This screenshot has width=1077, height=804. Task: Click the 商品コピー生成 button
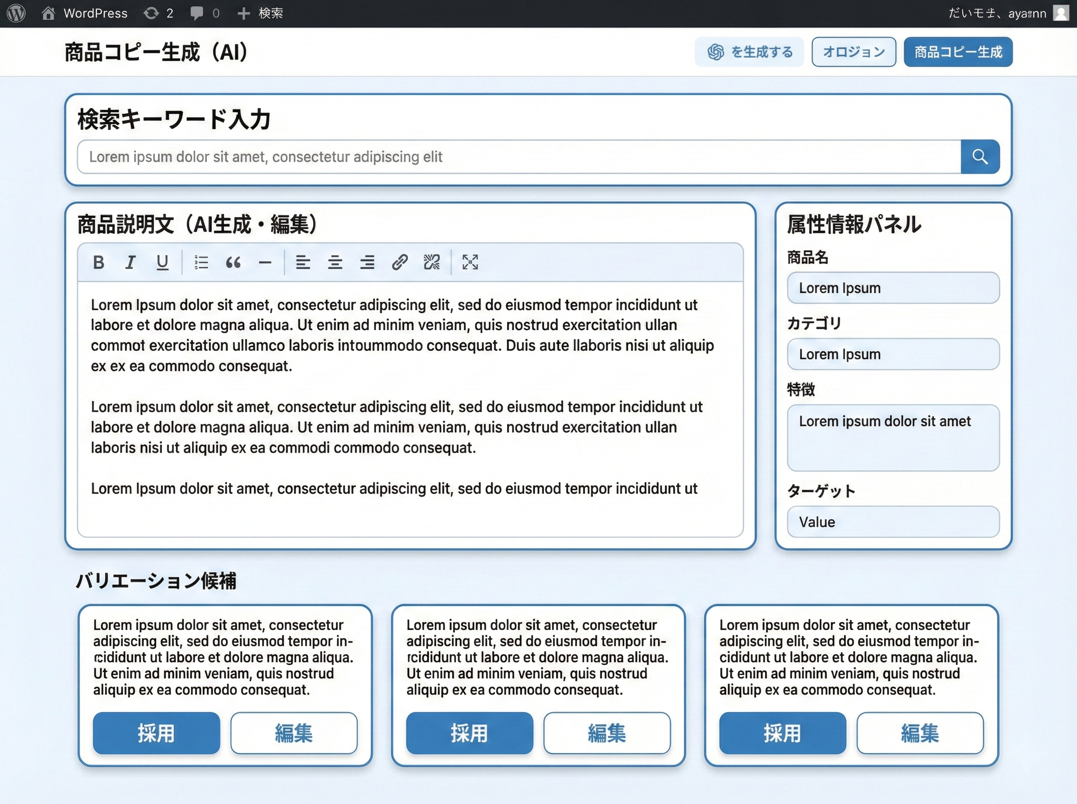coord(958,52)
